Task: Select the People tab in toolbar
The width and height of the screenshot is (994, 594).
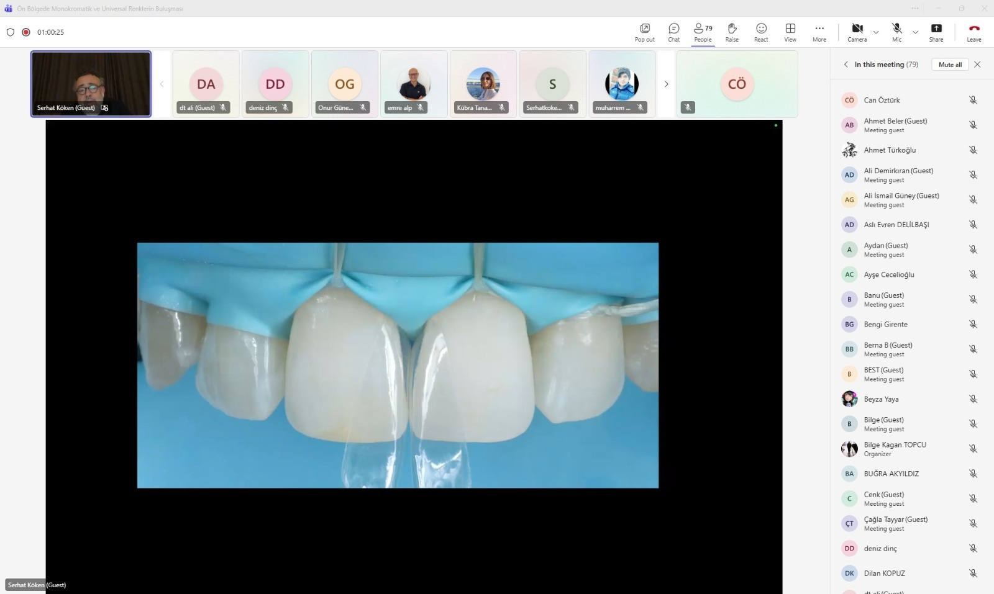Action: [x=703, y=32]
